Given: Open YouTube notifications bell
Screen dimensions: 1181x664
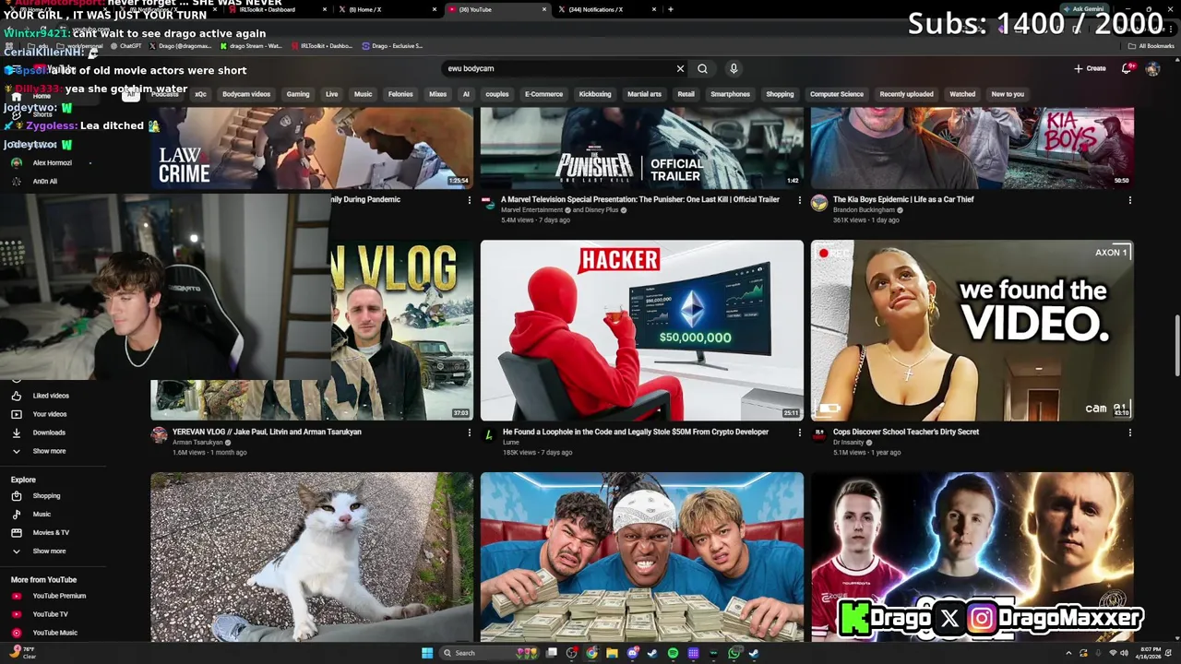Looking at the screenshot, I should (x=1127, y=68).
